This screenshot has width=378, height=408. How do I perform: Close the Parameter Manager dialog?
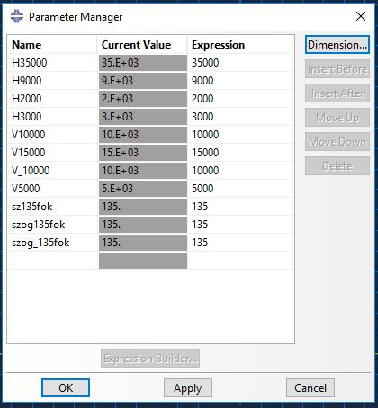pyautogui.click(x=361, y=16)
